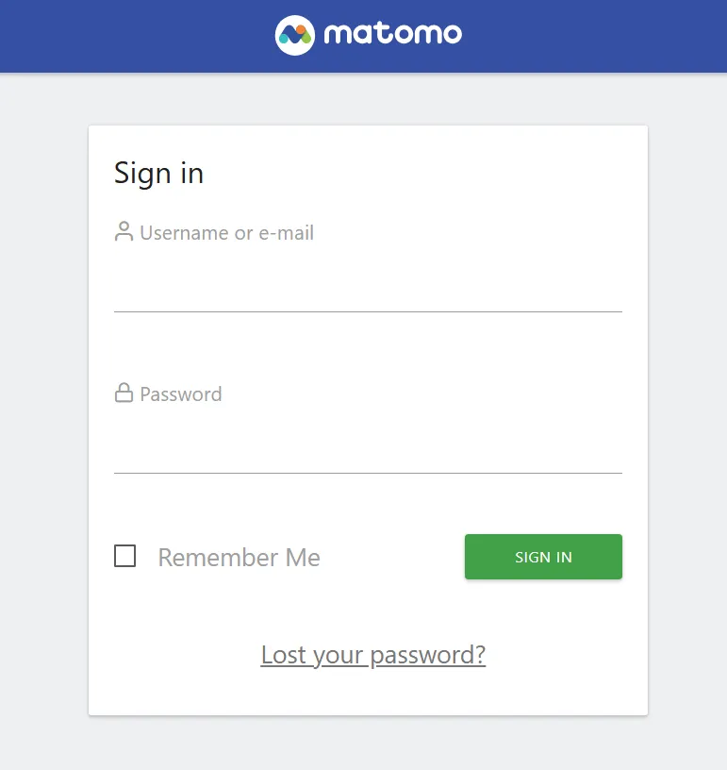This screenshot has width=727, height=770.
Task: Click the Sign in heading
Action: [158, 173]
